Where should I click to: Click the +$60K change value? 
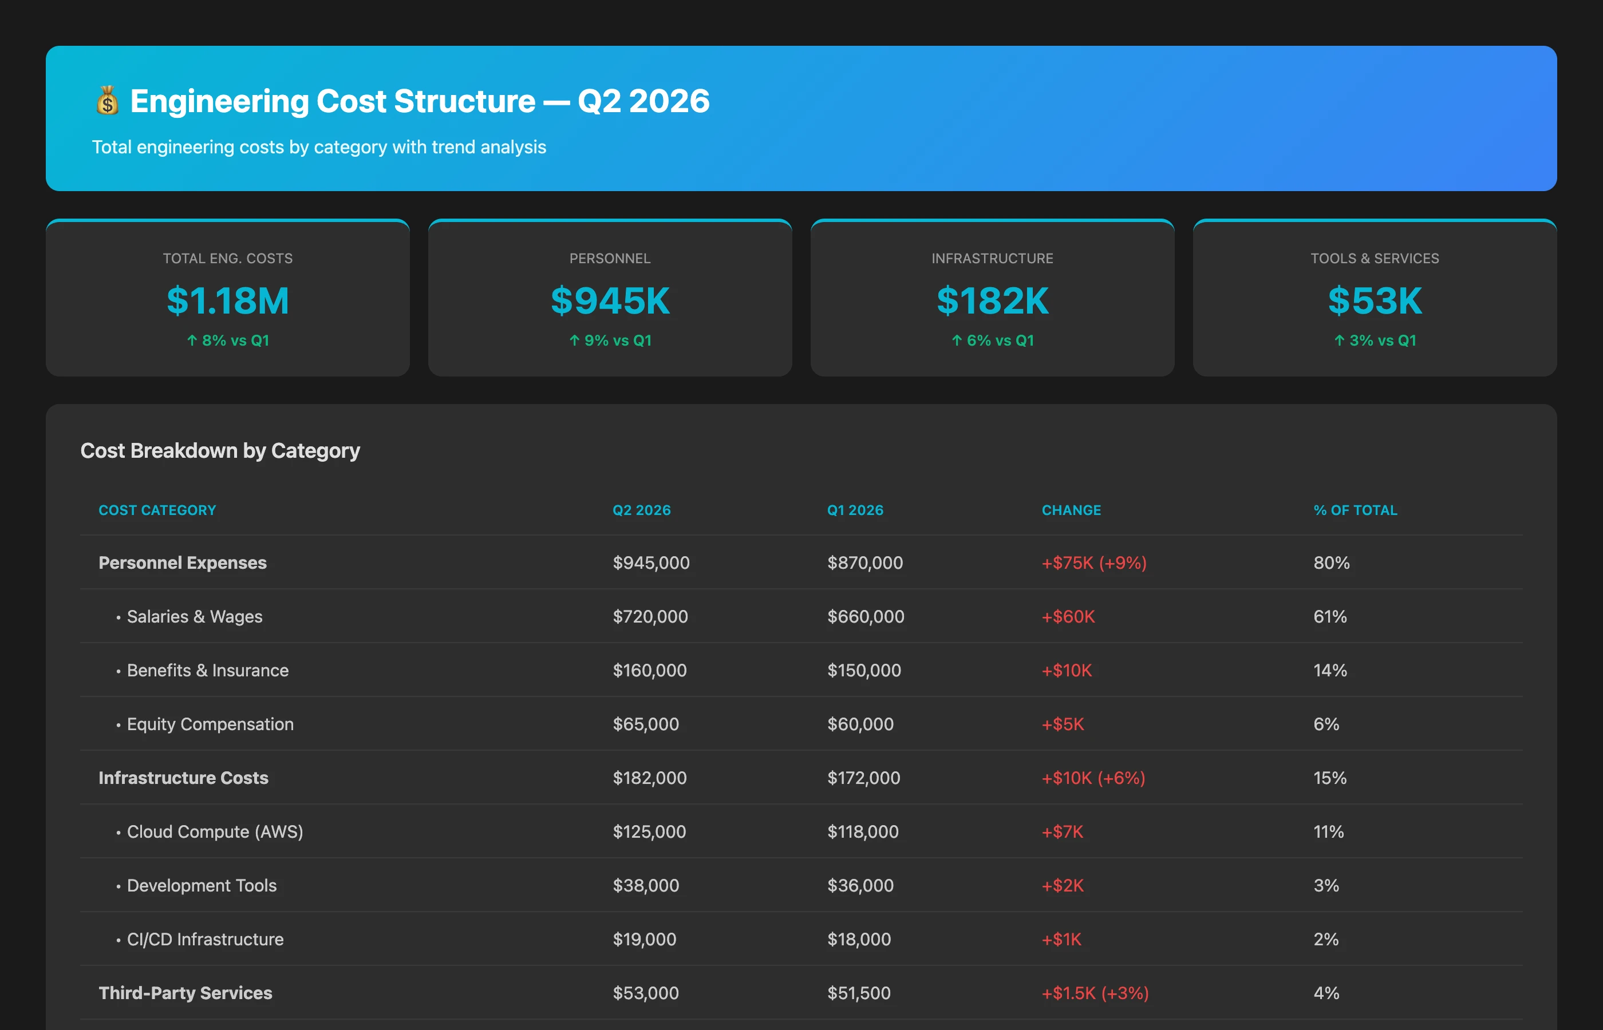[1068, 617]
